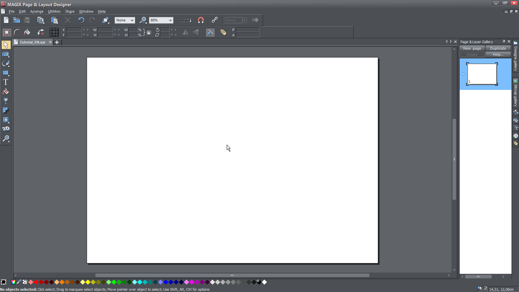The width and height of the screenshot is (519, 292).
Task: Select the Text tool
Action: 6,82
